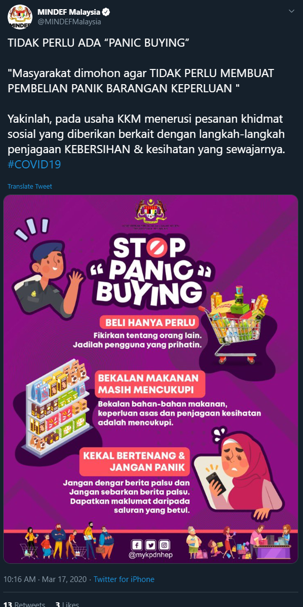
Task: Open the Twitter for iPhone source link
Action: (124, 579)
